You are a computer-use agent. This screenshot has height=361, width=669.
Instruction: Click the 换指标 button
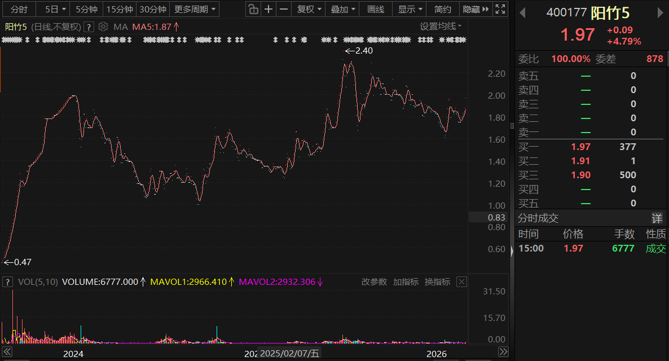(x=437, y=281)
